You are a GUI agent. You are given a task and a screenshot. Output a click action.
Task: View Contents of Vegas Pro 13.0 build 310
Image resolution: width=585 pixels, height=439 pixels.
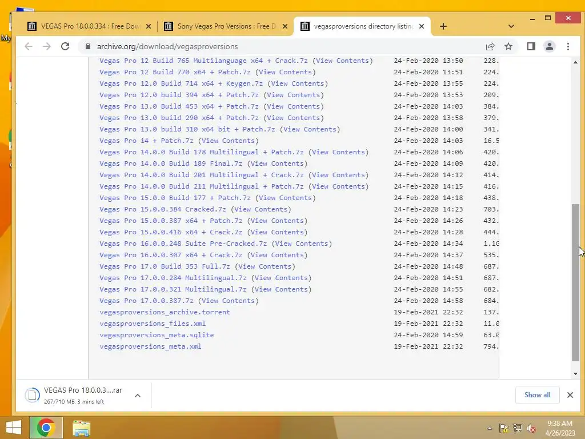(310, 129)
